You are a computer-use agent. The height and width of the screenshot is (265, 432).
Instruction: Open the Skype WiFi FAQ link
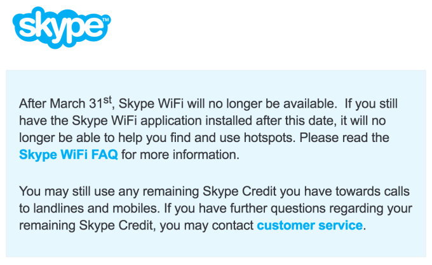pos(69,154)
